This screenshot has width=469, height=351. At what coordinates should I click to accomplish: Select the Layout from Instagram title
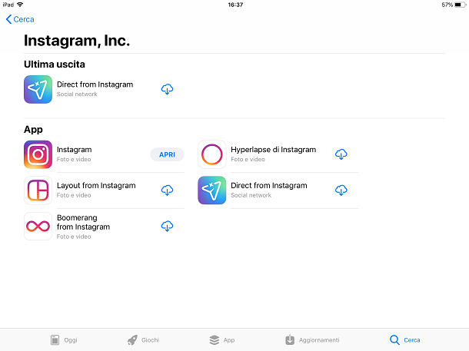[x=96, y=186]
